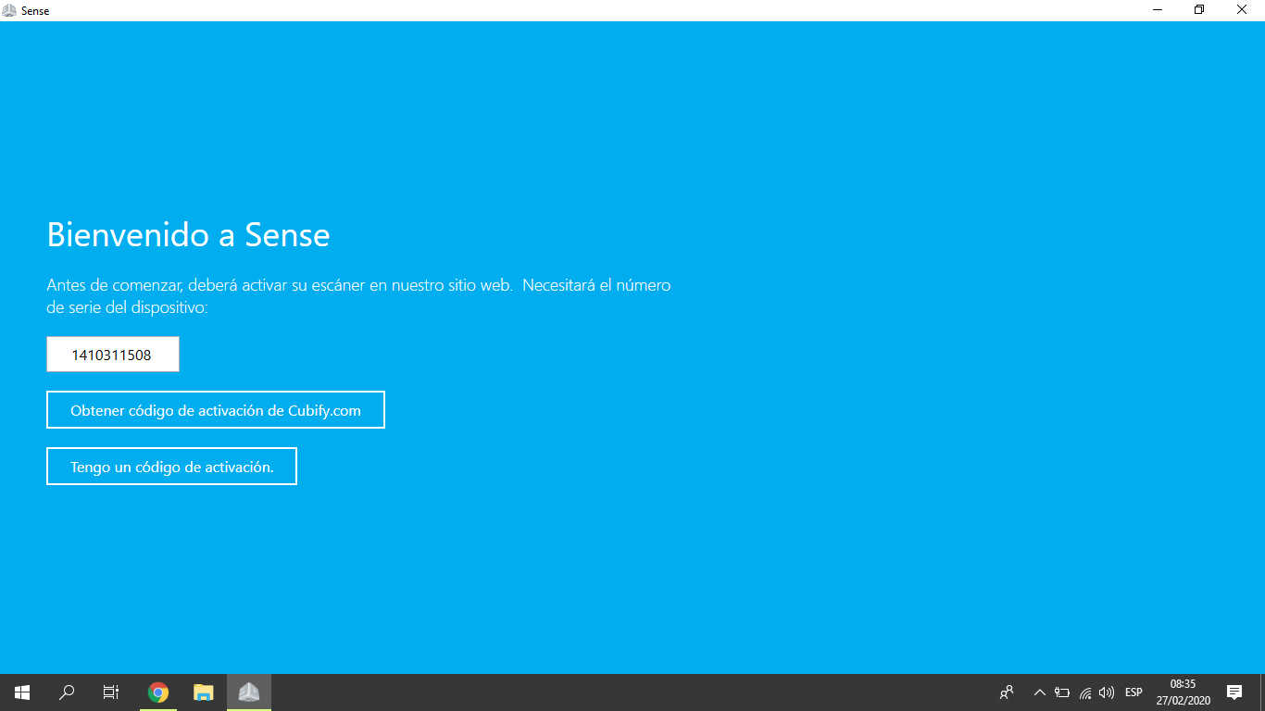Image resolution: width=1265 pixels, height=711 pixels.
Task: Click "Tengo un código de activación." button
Action: (171, 467)
